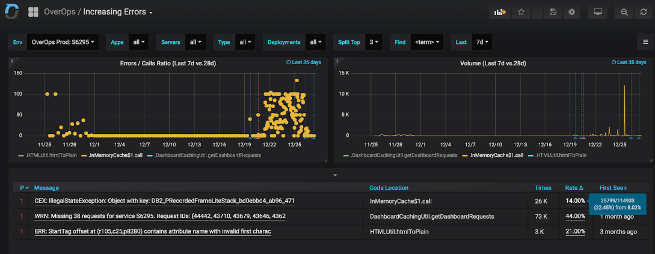Click 3 months ago first seen value
This screenshot has width=655, height=254.
[618, 231]
